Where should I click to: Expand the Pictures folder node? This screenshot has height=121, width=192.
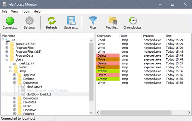click(15, 114)
